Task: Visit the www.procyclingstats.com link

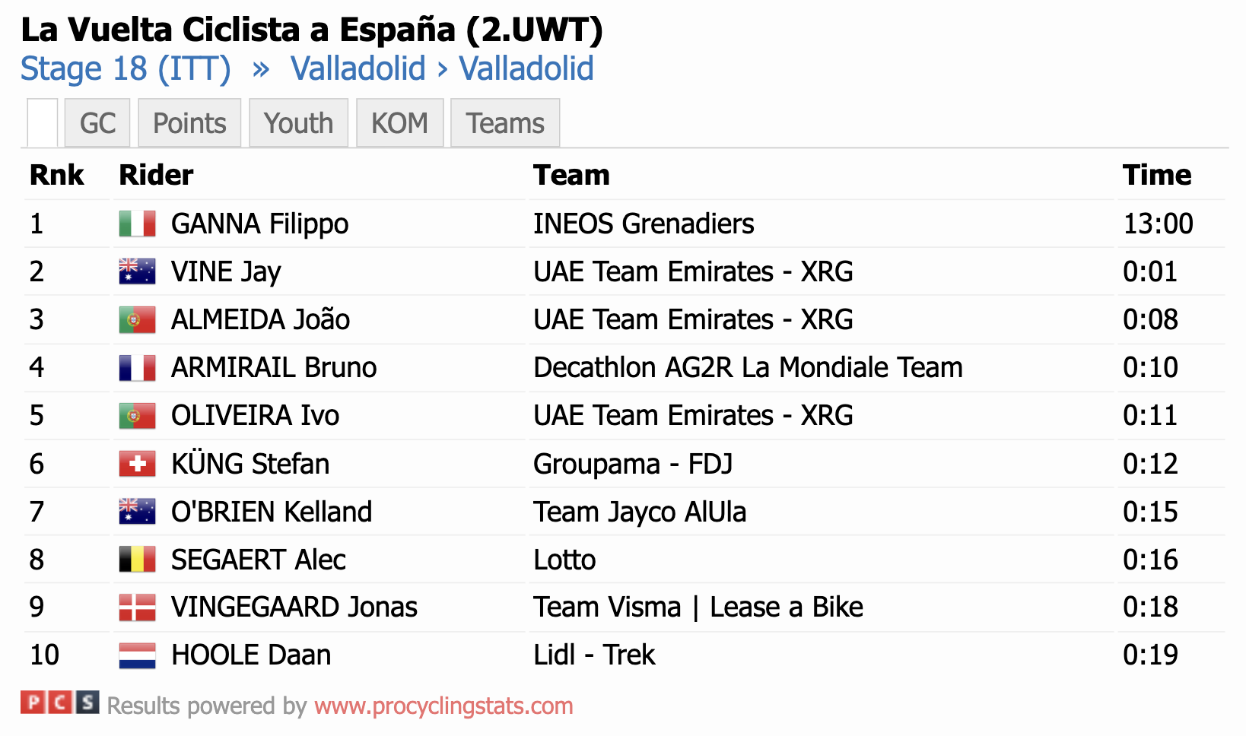Action: click(x=443, y=706)
